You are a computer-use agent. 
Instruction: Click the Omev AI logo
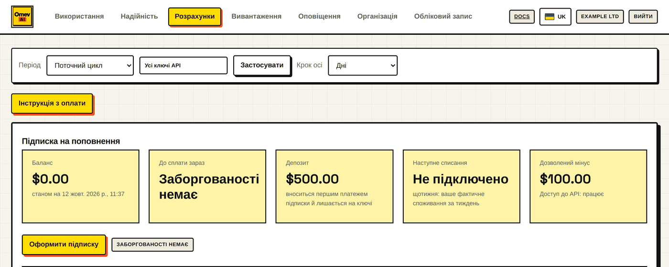pyautogui.click(x=22, y=16)
